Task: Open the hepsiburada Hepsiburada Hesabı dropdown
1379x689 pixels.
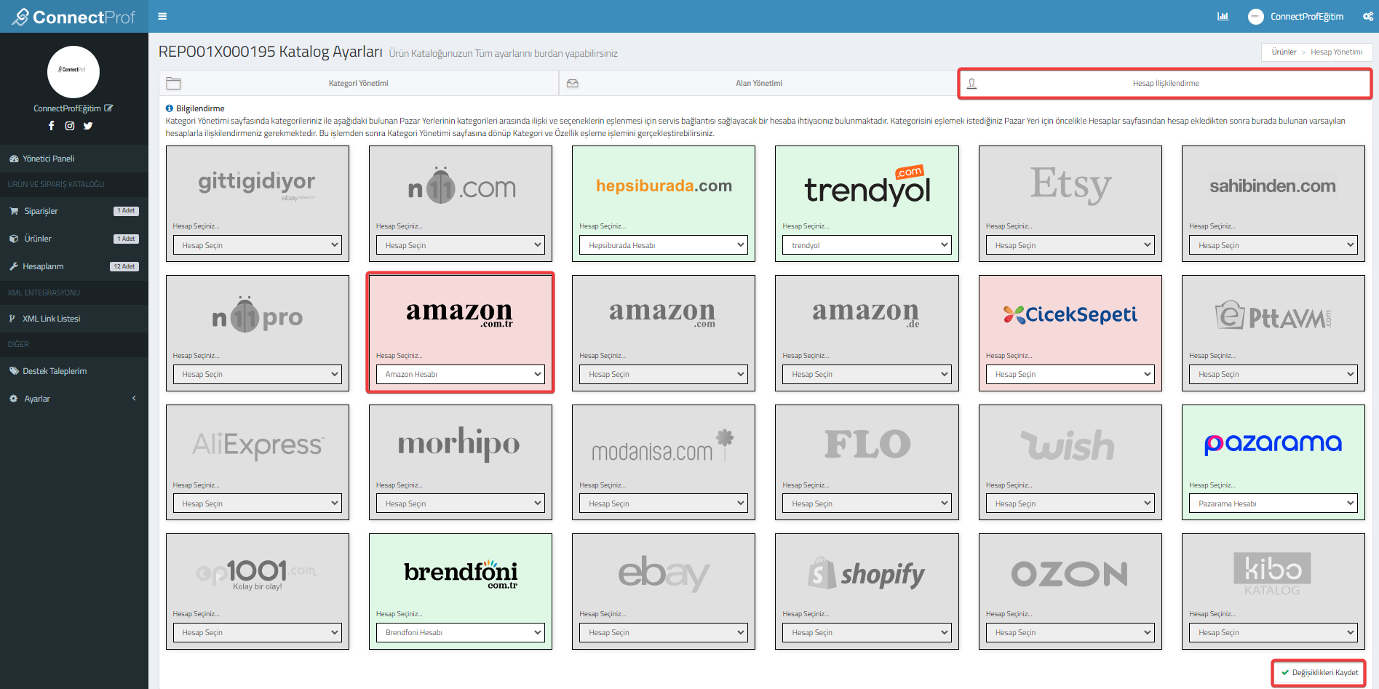Action: click(x=664, y=245)
